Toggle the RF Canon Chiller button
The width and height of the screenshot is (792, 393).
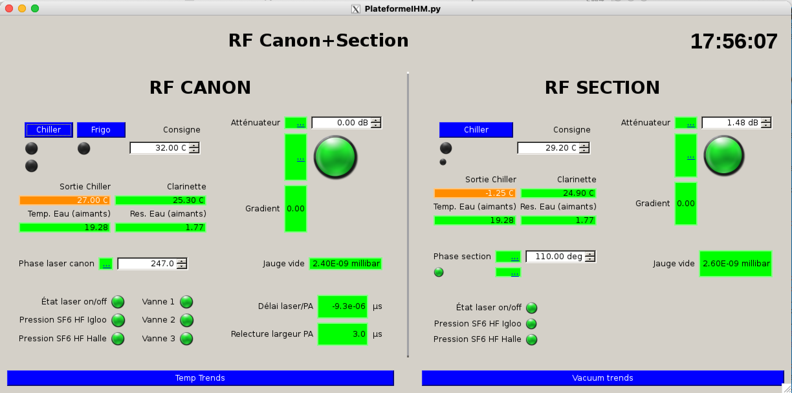pyautogui.click(x=49, y=130)
